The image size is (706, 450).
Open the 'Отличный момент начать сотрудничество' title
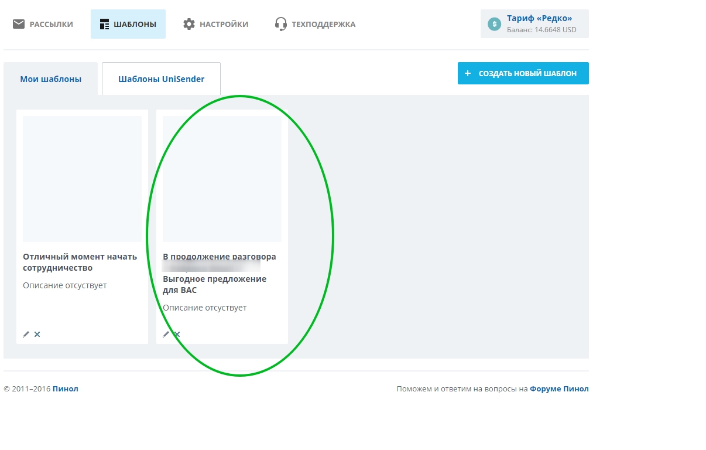[80, 262]
